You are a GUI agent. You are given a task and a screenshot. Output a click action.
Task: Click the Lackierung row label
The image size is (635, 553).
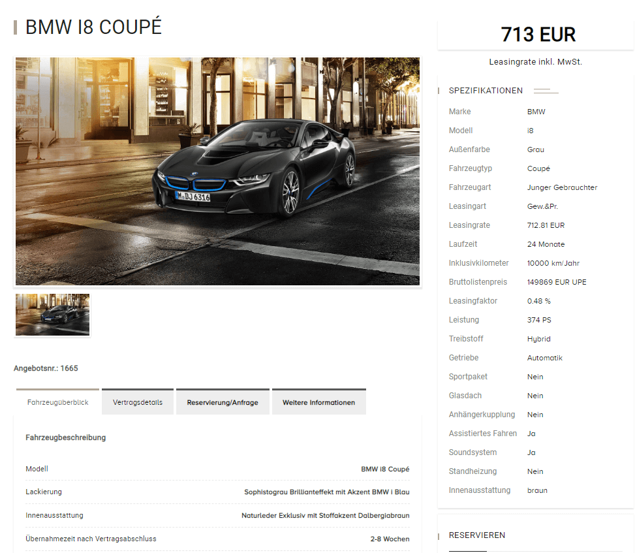[x=44, y=492]
